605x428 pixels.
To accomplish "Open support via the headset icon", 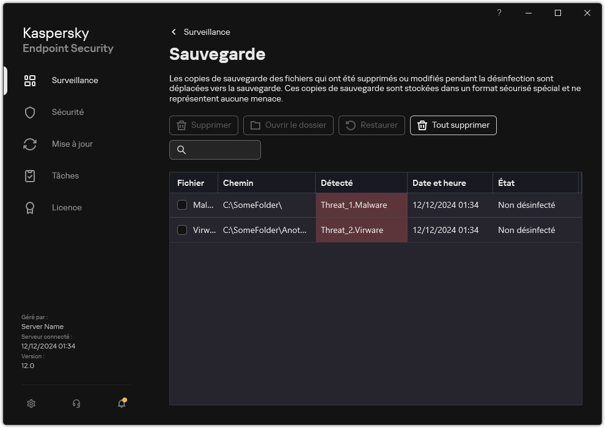I will (76, 404).
